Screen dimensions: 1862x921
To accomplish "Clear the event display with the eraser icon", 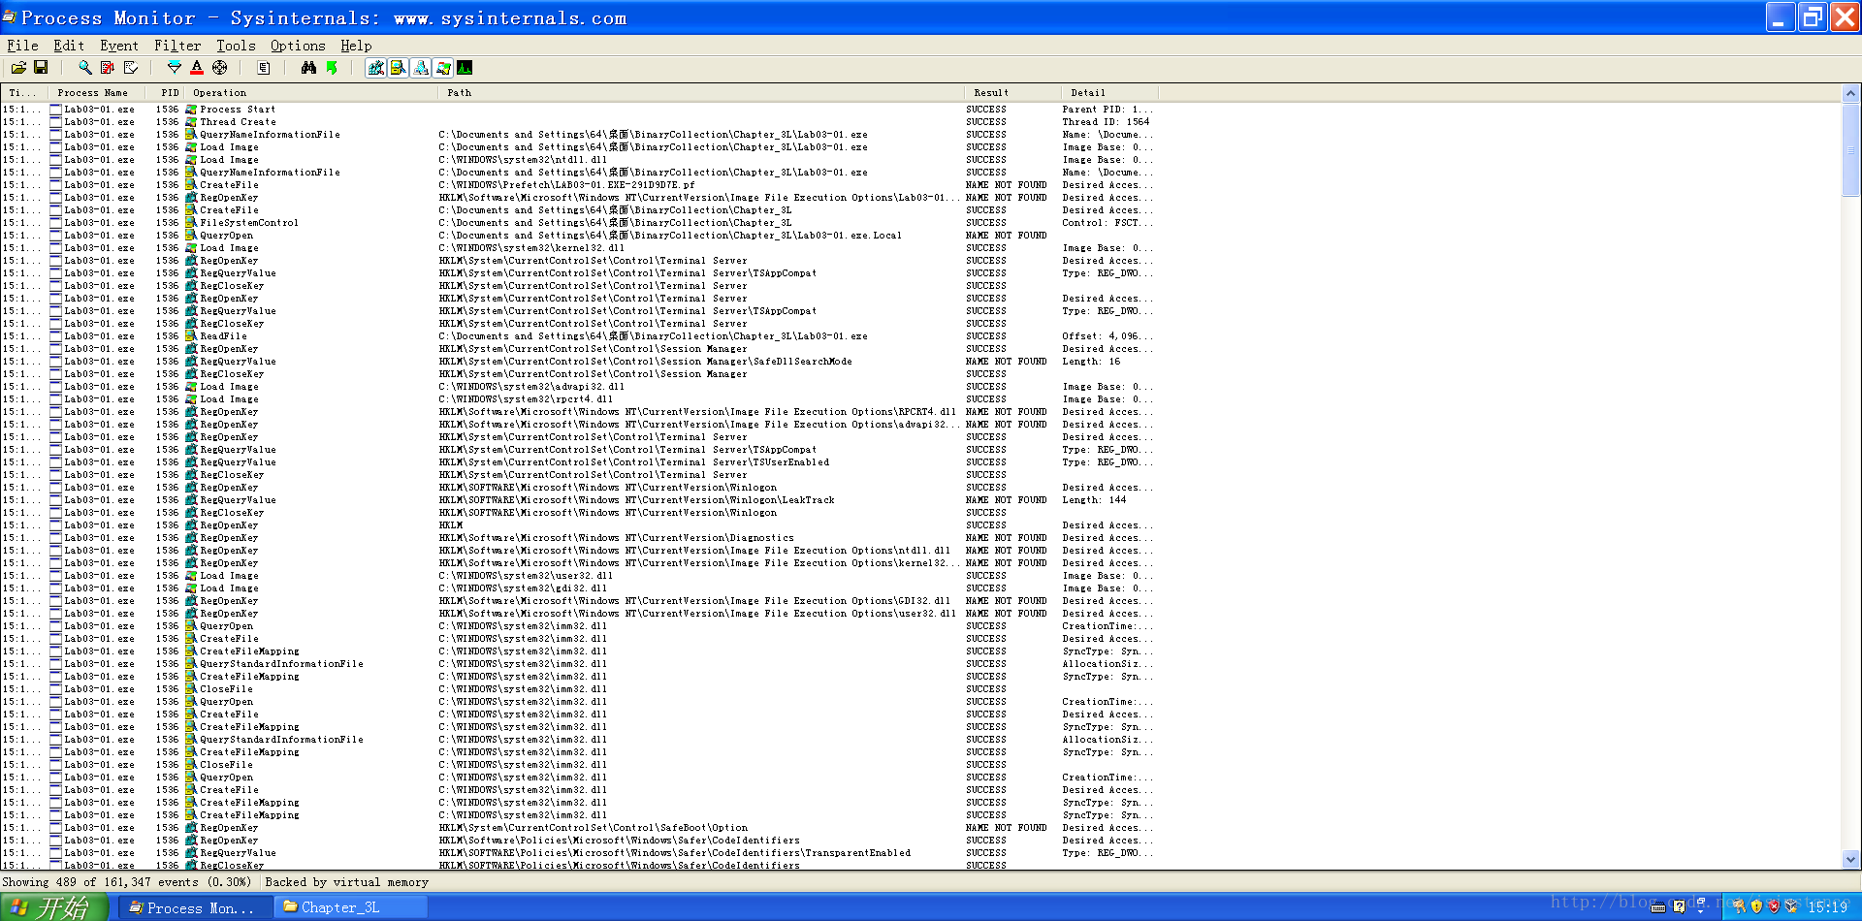I will (131, 68).
